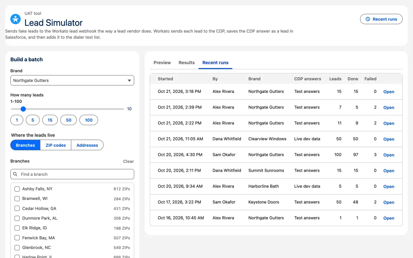
Task: Open the Oct 16, 10:45 AM run
Action: pyautogui.click(x=389, y=218)
